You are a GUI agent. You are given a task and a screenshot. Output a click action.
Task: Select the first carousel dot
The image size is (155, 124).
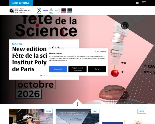[41, 75]
